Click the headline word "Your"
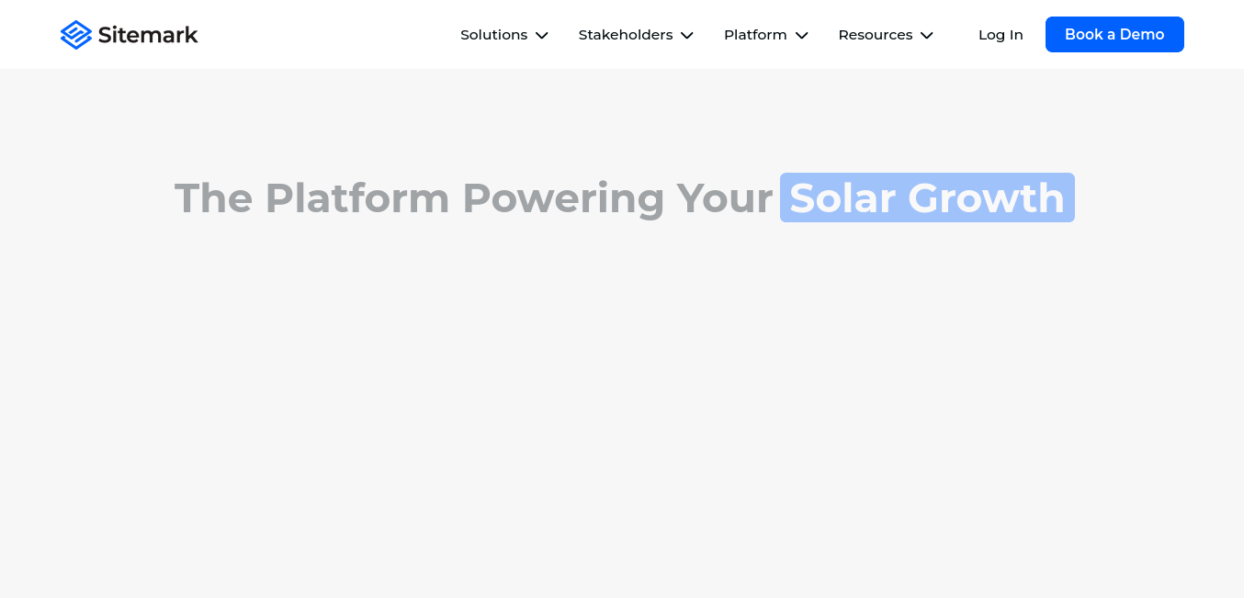 point(725,198)
